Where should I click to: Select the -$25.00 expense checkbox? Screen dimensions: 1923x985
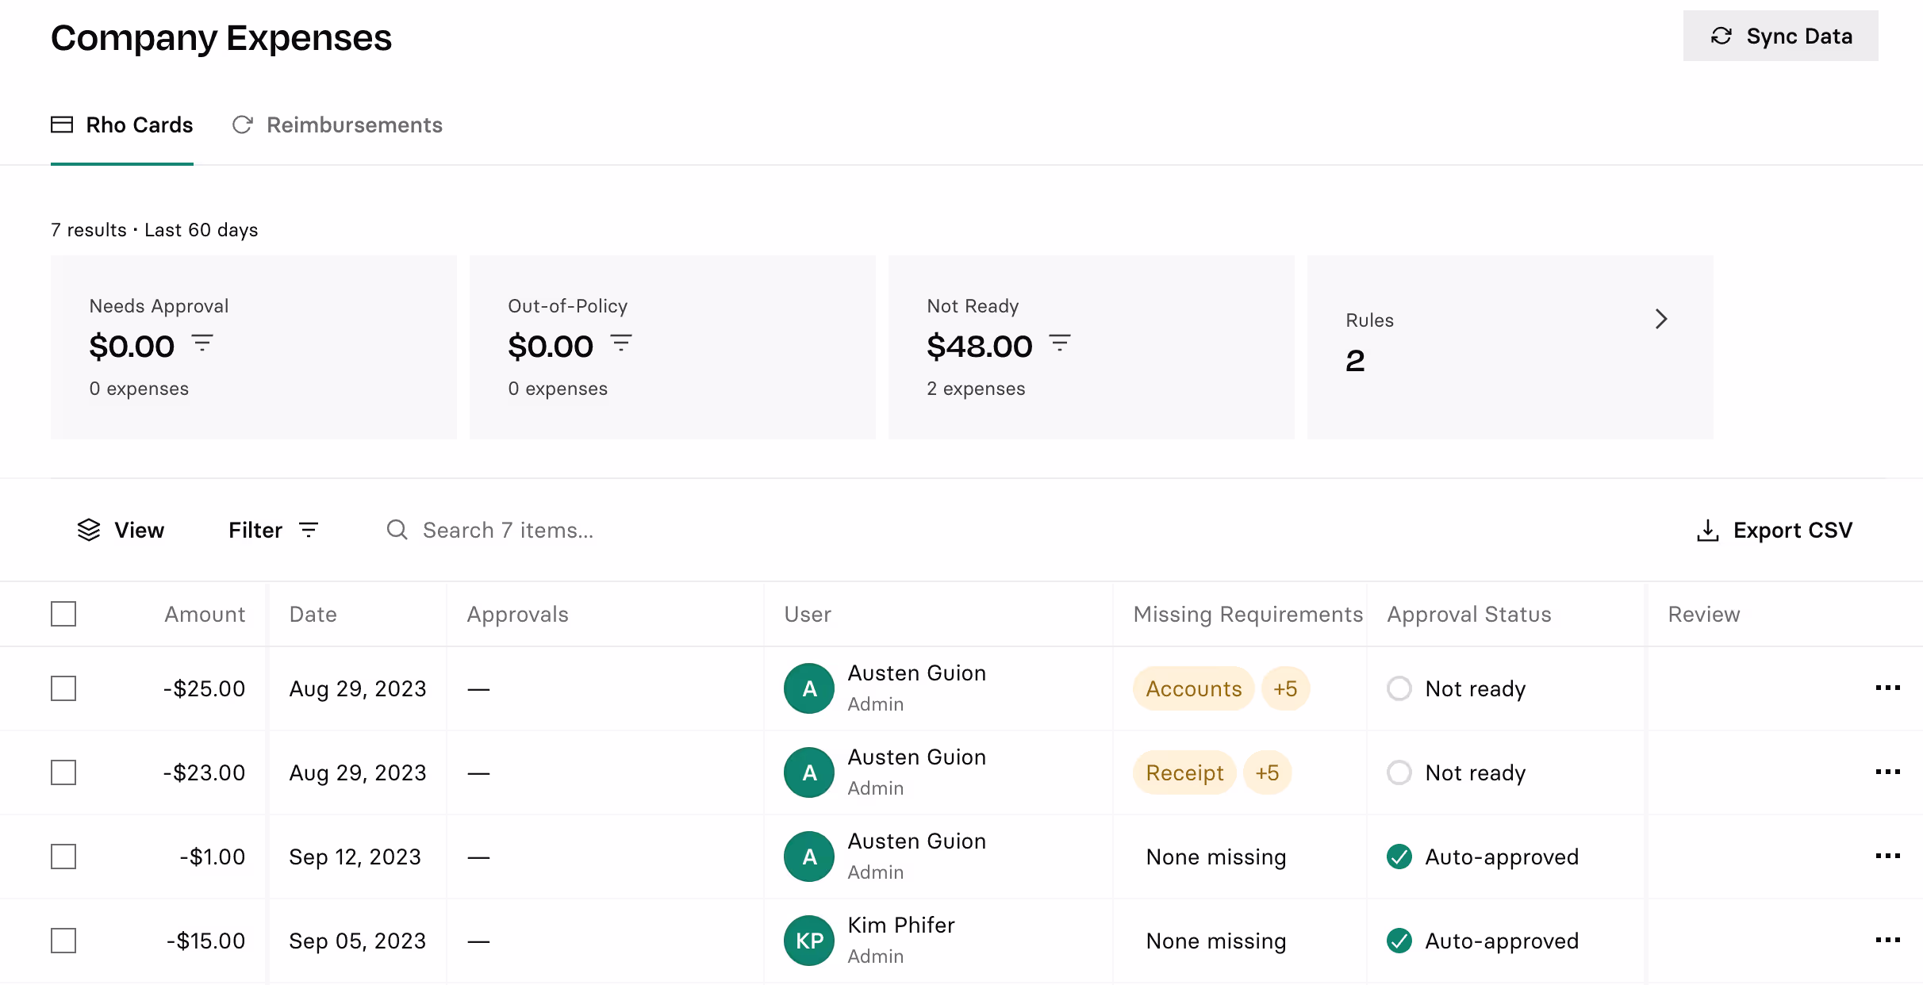pos(63,688)
